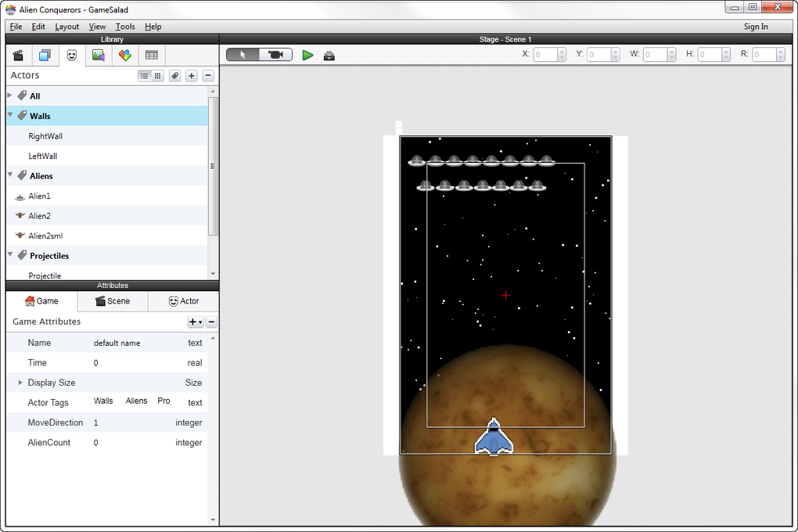This screenshot has width=798, height=532.
Task: Collapse the Projectiles tag group
Action: (x=10, y=254)
